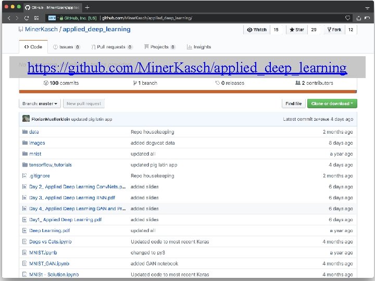Watch the repository
Viewport: 375px width, 281px height.
coord(257,30)
